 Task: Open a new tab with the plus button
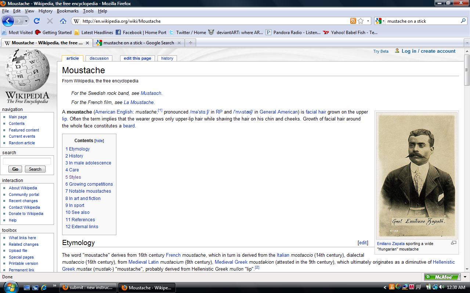[x=190, y=43]
